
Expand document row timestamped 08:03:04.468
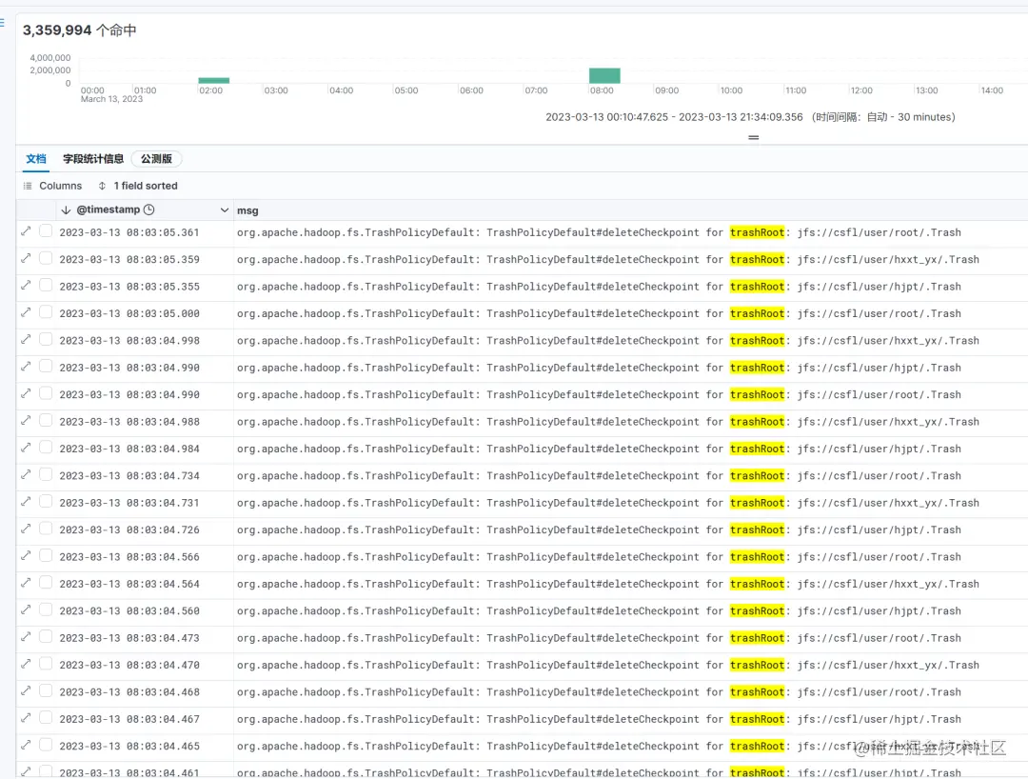click(26, 690)
